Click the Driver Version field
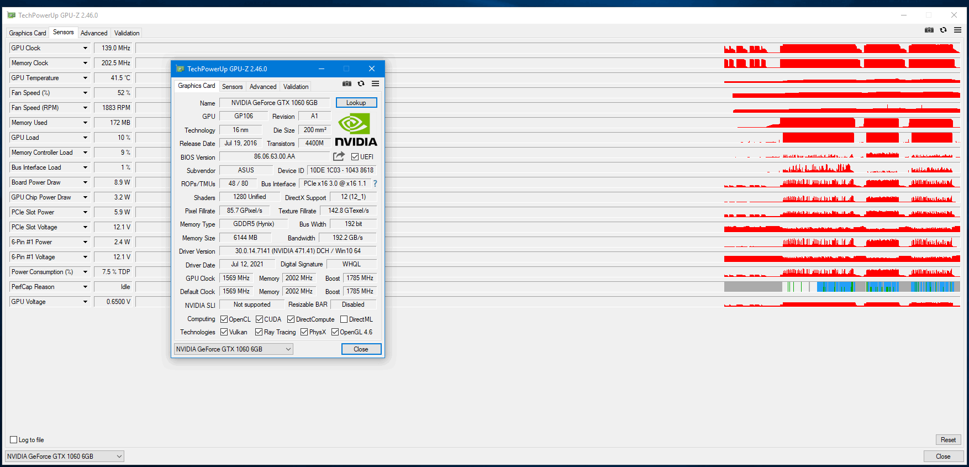 click(298, 251)
